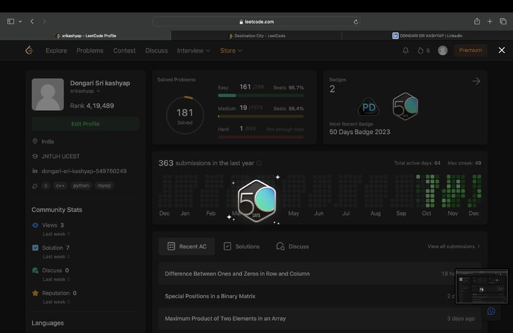This screenshot has height=333, width=513.
Task: Open Difference Between Ones and Zeros problem
Action: point(319,273)
